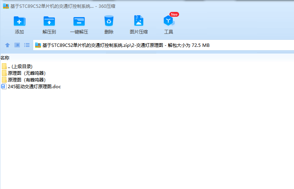Select folder icon for 原理图（有蜂鸣器）
The width and height of the screenshot is (294, 189).
pyautogui.click(x=4, y=80)
